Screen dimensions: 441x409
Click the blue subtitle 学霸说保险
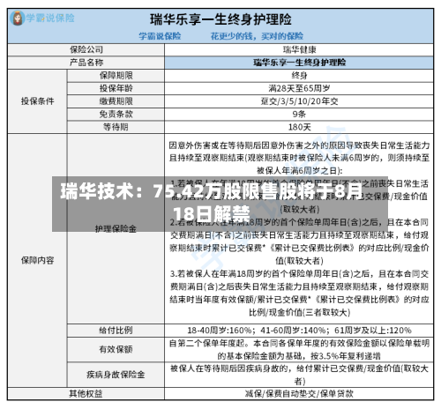(x=160, y=36)
